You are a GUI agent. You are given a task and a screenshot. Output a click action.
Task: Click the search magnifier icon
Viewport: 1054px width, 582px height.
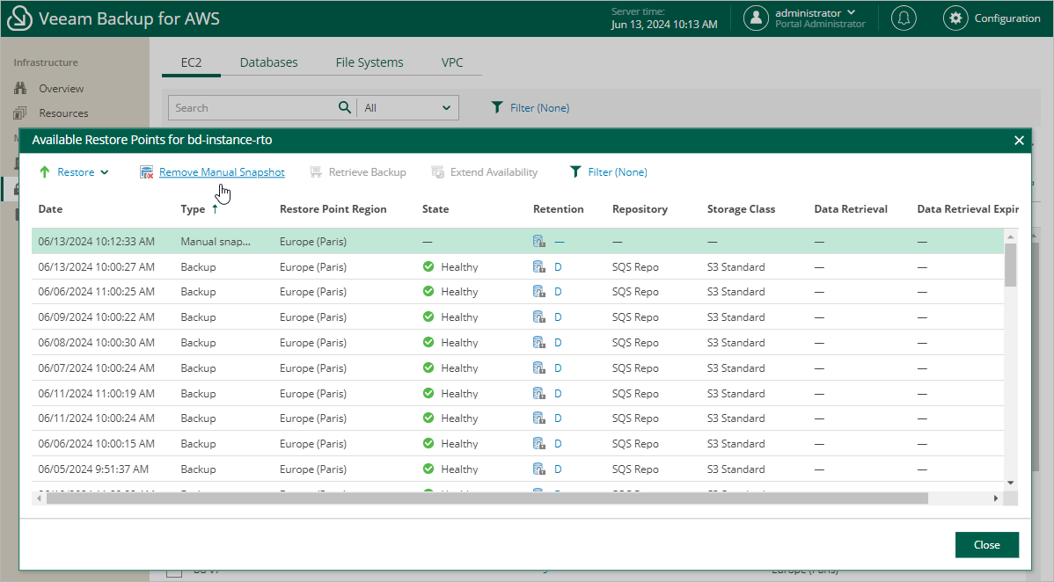pos(344,107)
